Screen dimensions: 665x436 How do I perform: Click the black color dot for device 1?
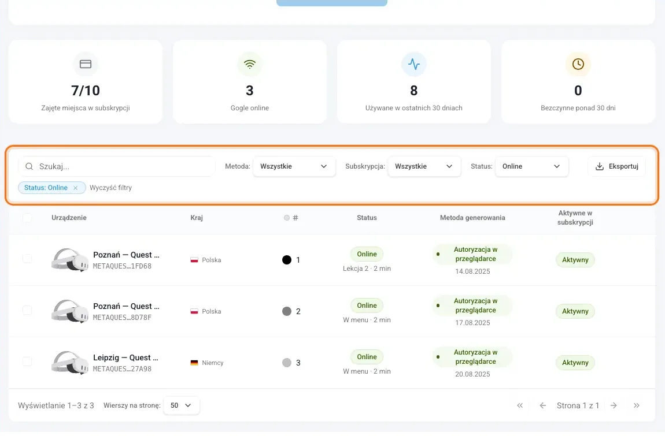point(287,260)
